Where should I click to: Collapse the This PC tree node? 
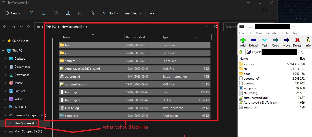3,51
